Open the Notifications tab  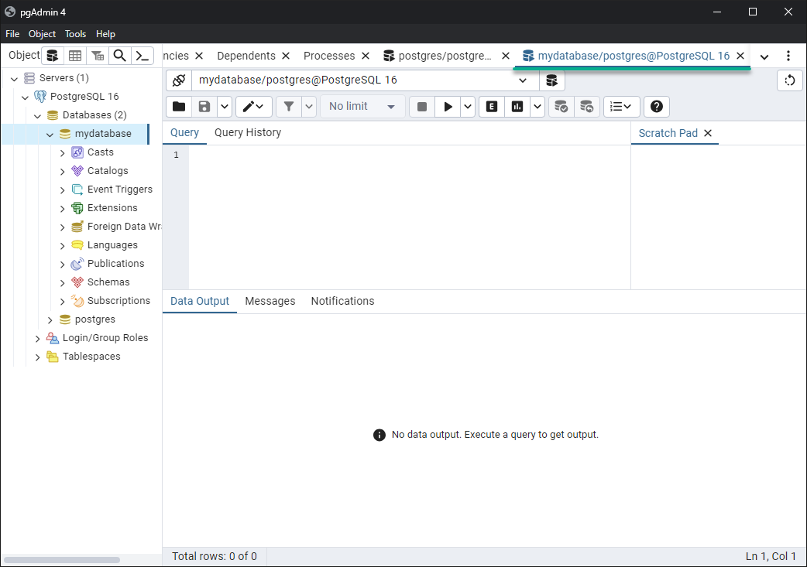click(343, 301)
